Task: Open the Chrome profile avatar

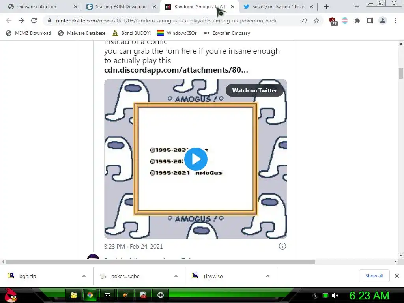Action: [383, 21]
